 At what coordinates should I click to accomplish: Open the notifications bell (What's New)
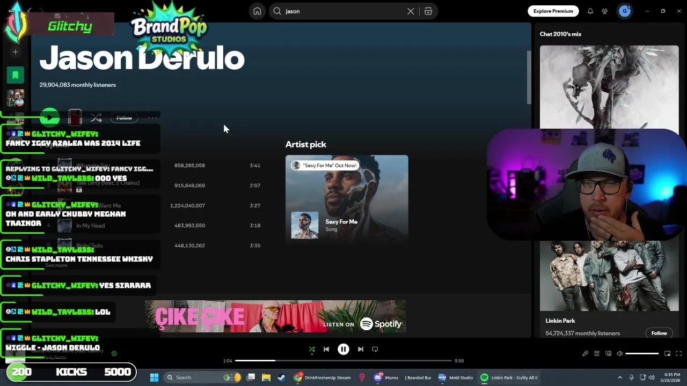coord(590,11)
